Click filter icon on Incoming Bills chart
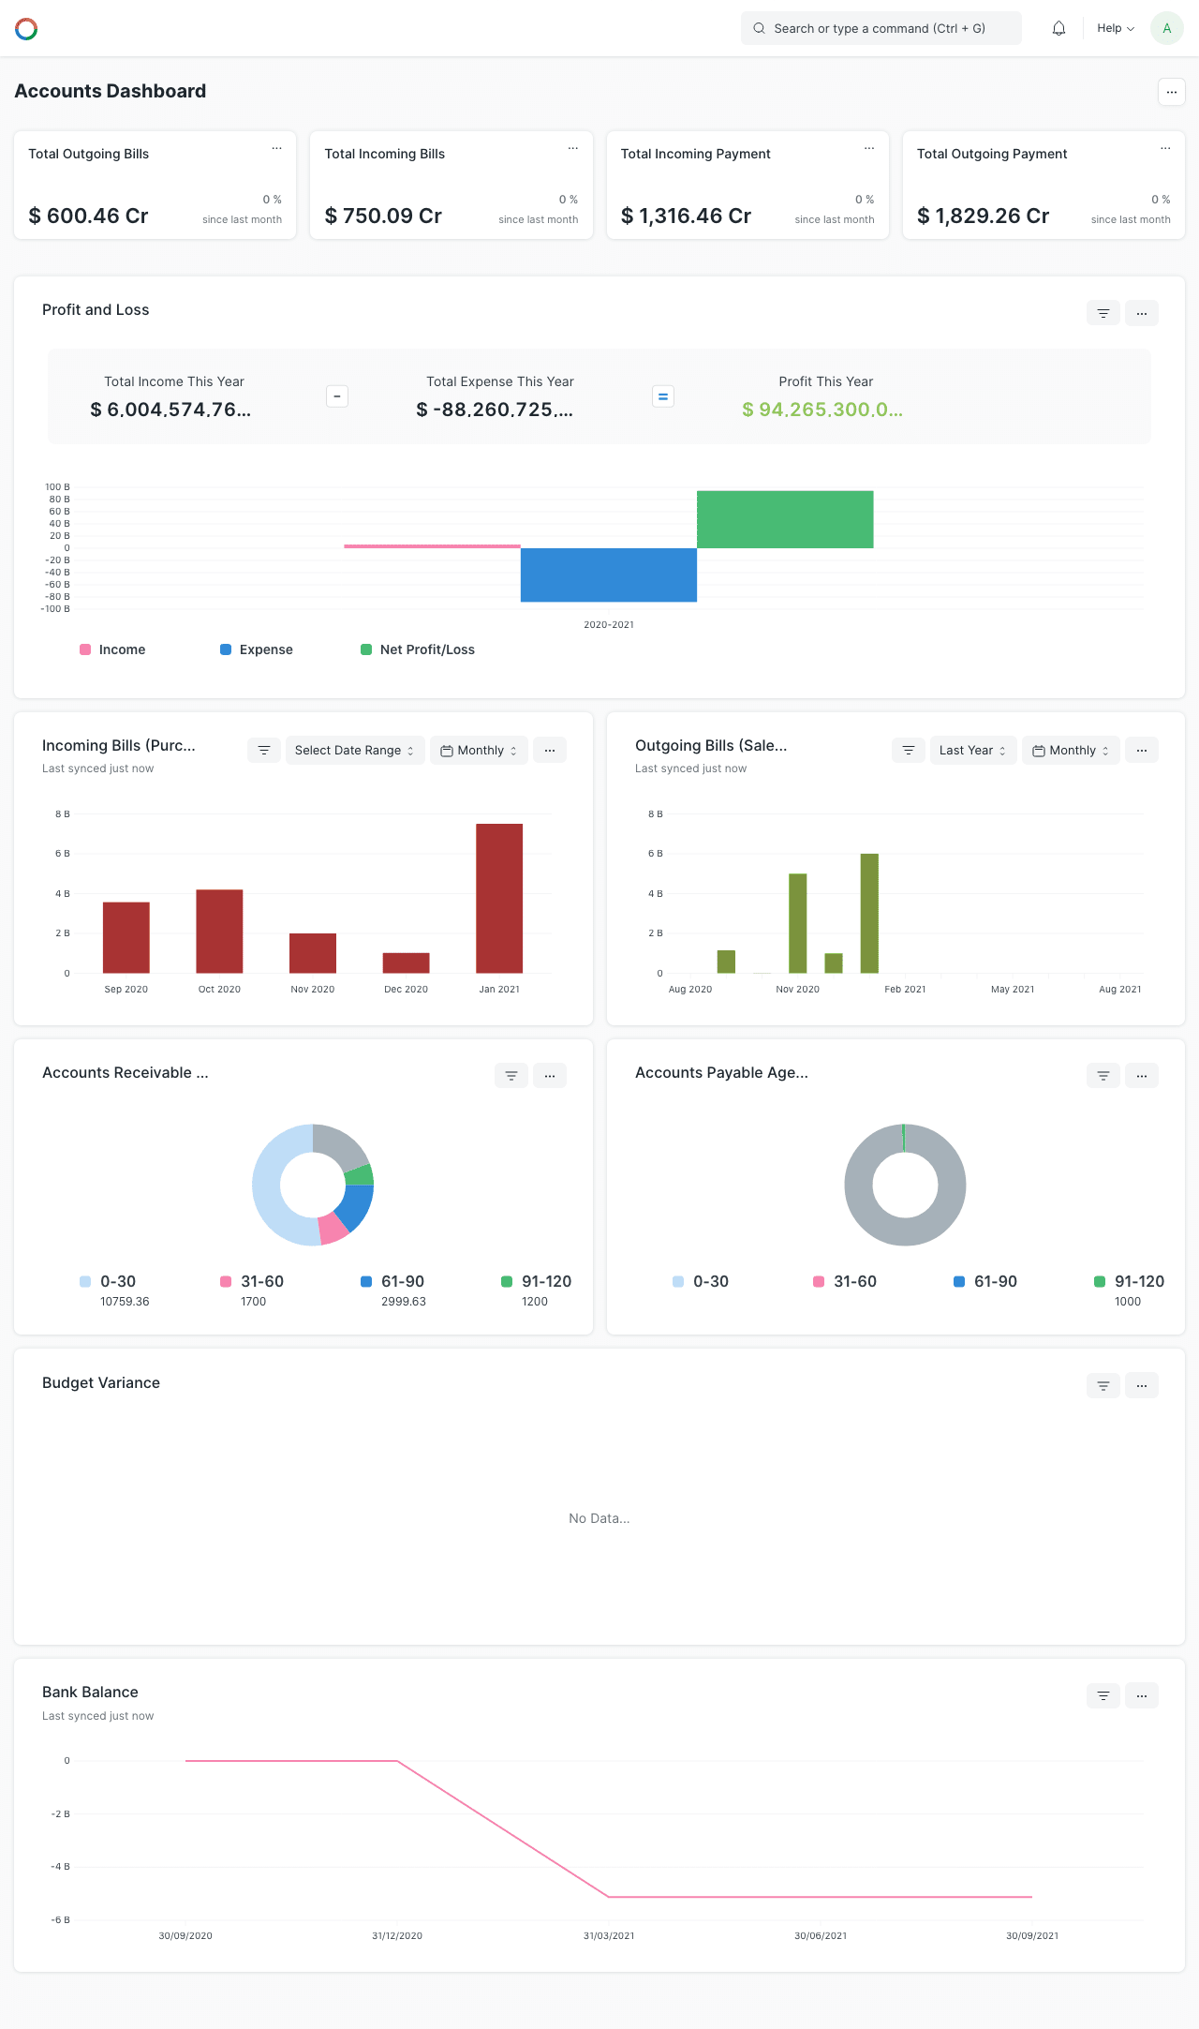This screenshot has width=1199, height=2029. [x=264, y=751]
